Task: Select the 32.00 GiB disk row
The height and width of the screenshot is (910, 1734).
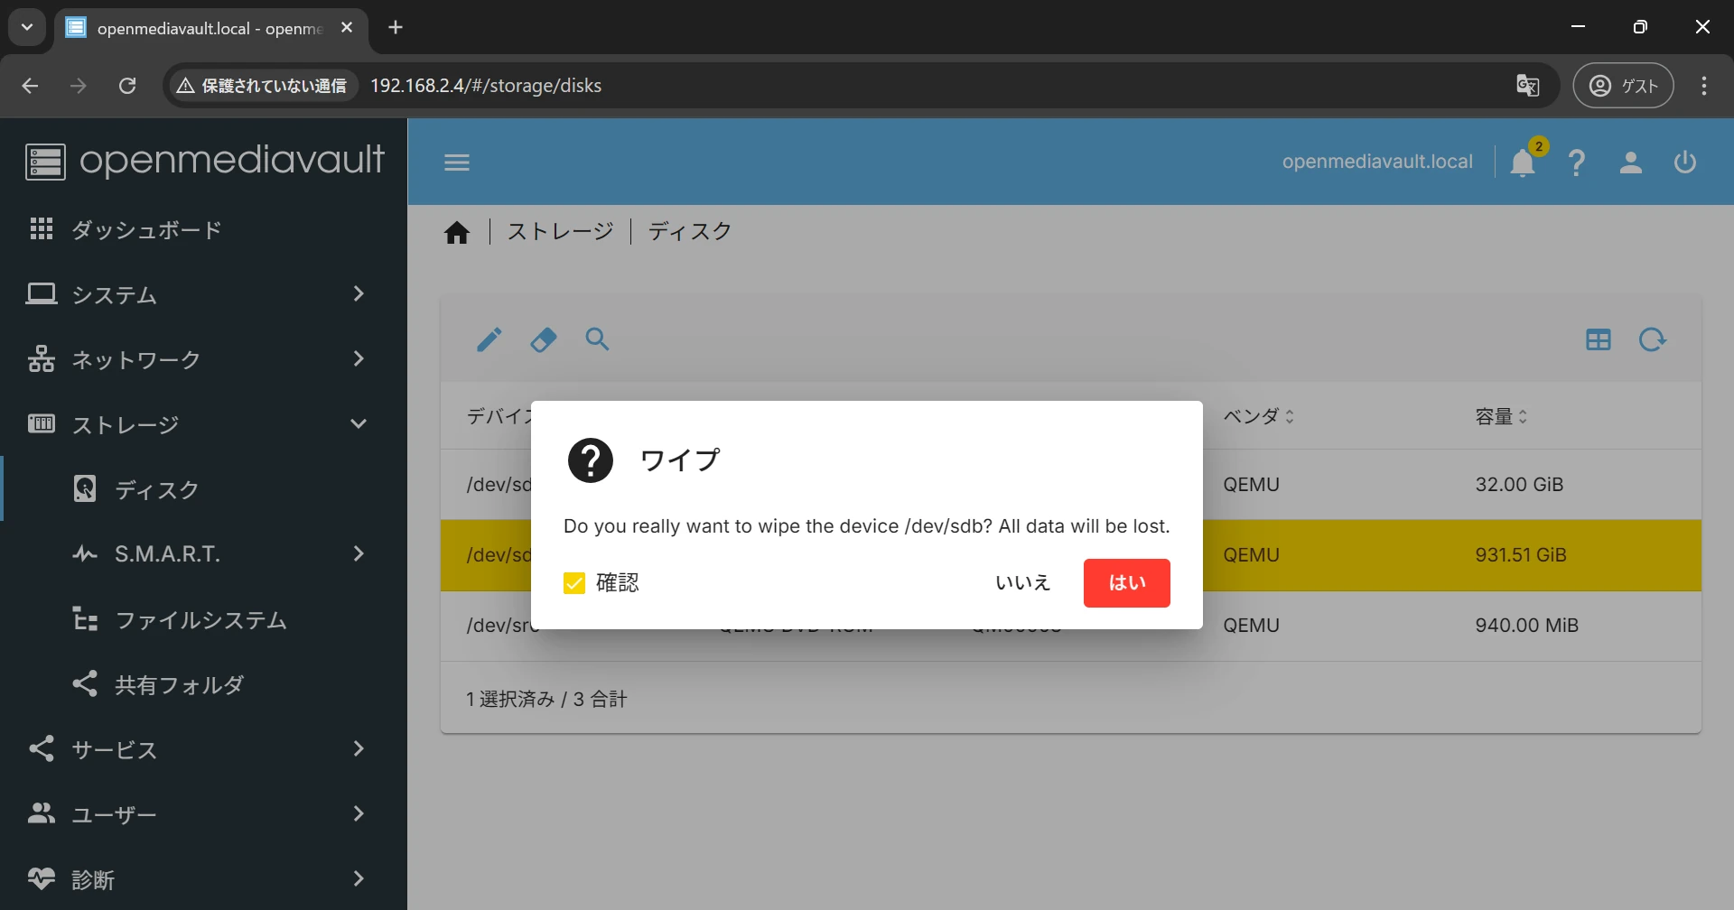Action: click(1070, 485)
